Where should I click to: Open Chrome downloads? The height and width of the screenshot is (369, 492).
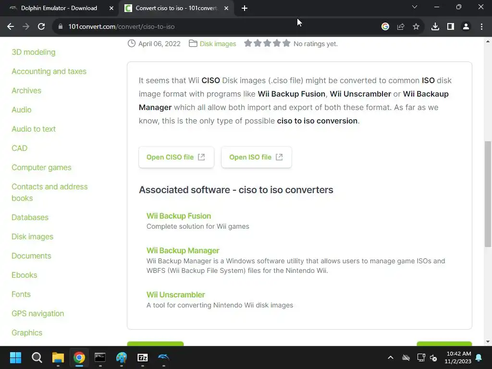point(435,27)
